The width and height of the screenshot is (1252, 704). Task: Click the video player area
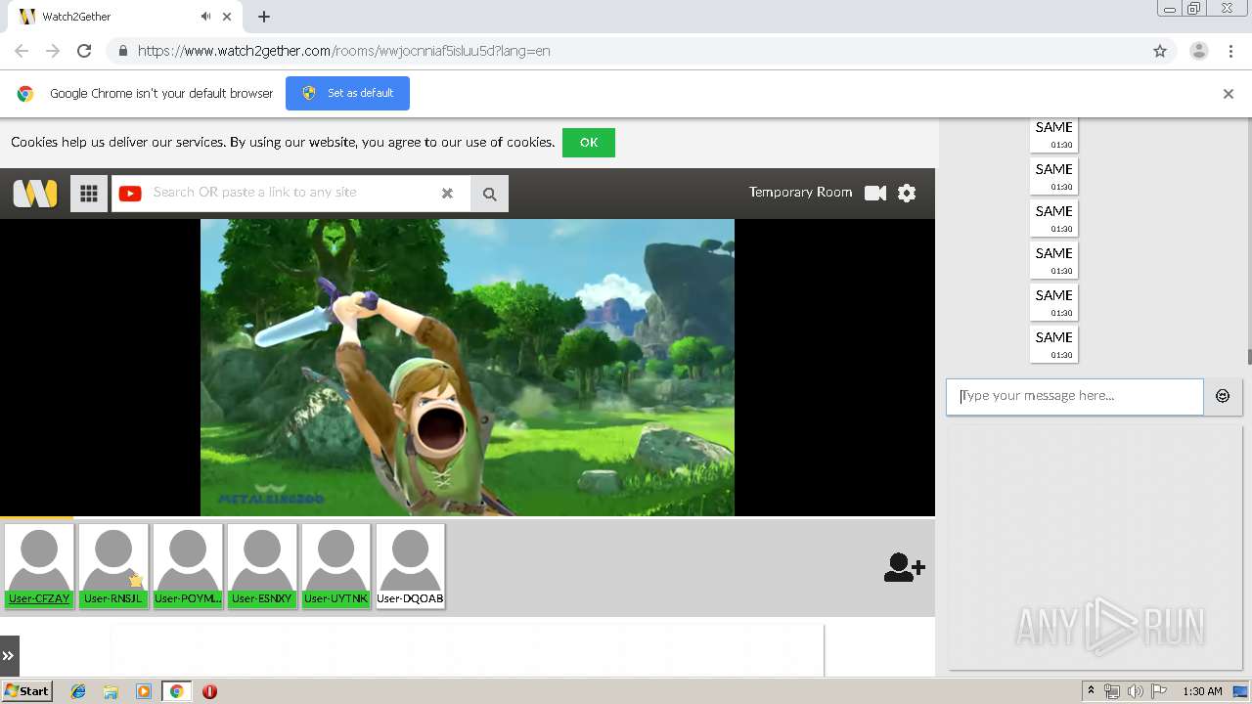tap(468, 367)
